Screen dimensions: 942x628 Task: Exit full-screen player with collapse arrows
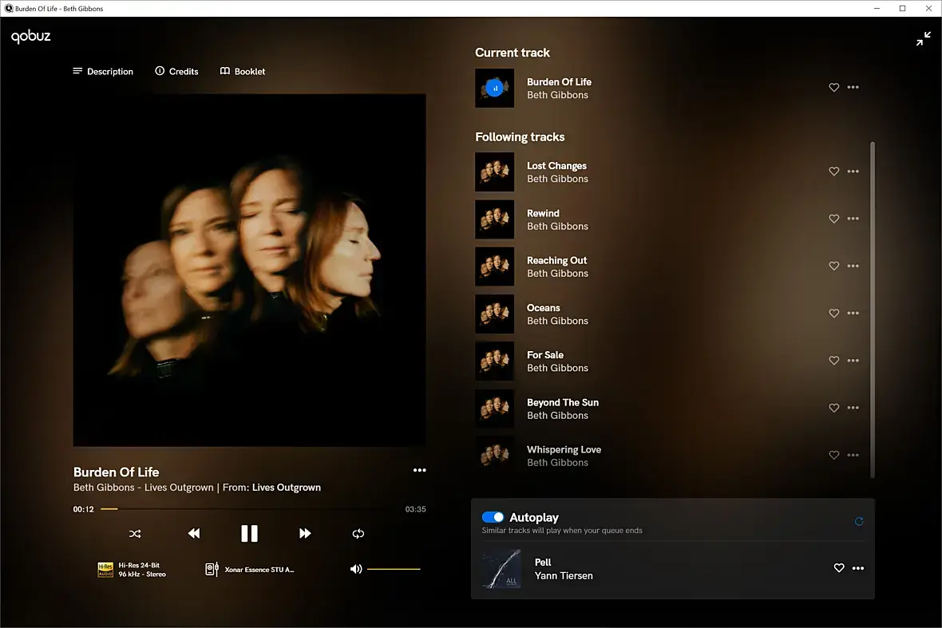[924, 38]
